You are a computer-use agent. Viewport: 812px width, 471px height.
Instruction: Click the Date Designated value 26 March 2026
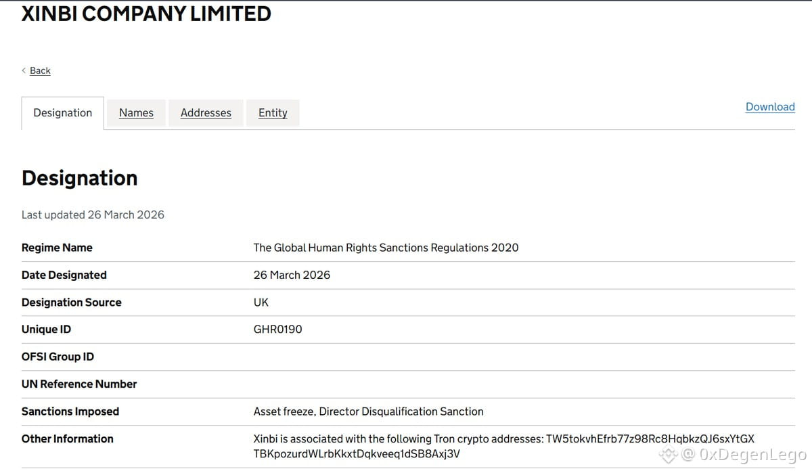pyautogui.click(x=292, y=275)
